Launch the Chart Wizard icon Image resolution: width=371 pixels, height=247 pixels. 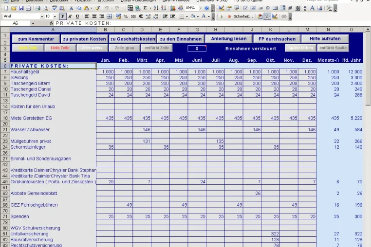click(173, 8)
